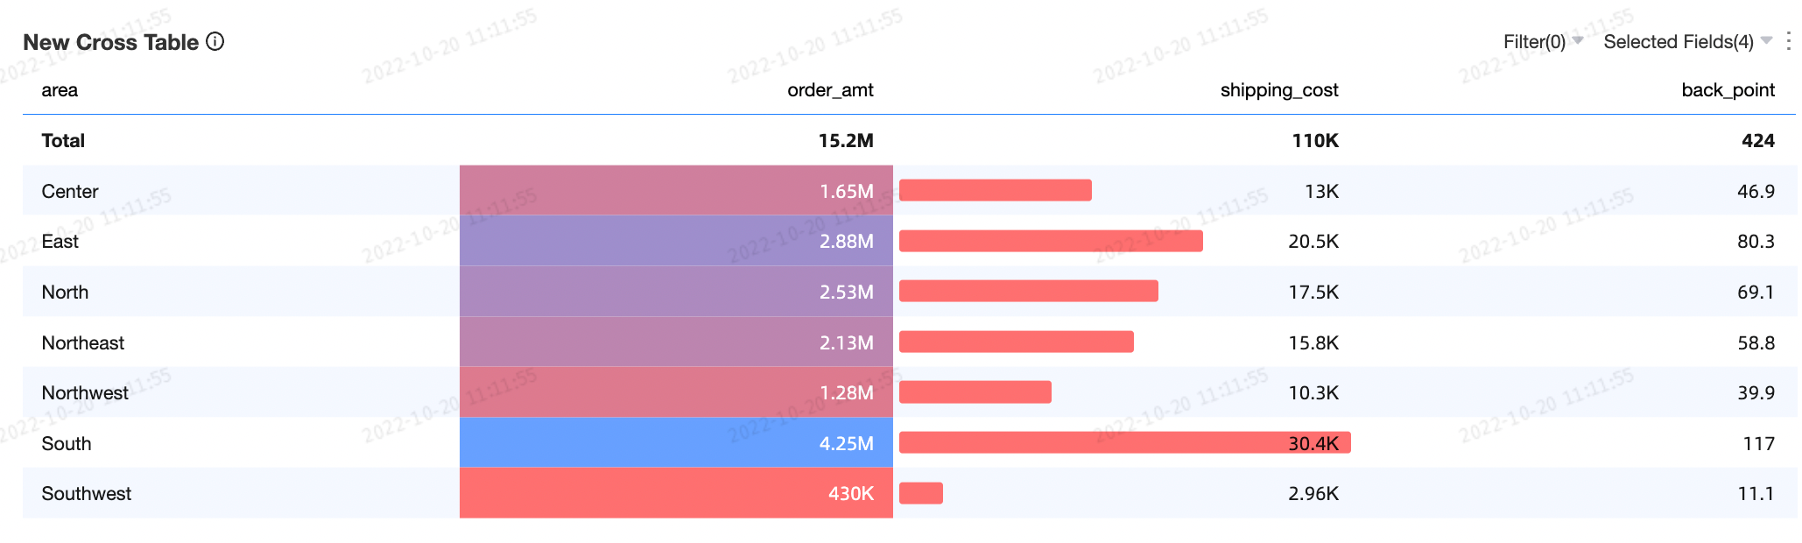The image size is (1802, 543).
Task: Click the blue South order_amt cell 4.25M
Action: click(676, 442)
